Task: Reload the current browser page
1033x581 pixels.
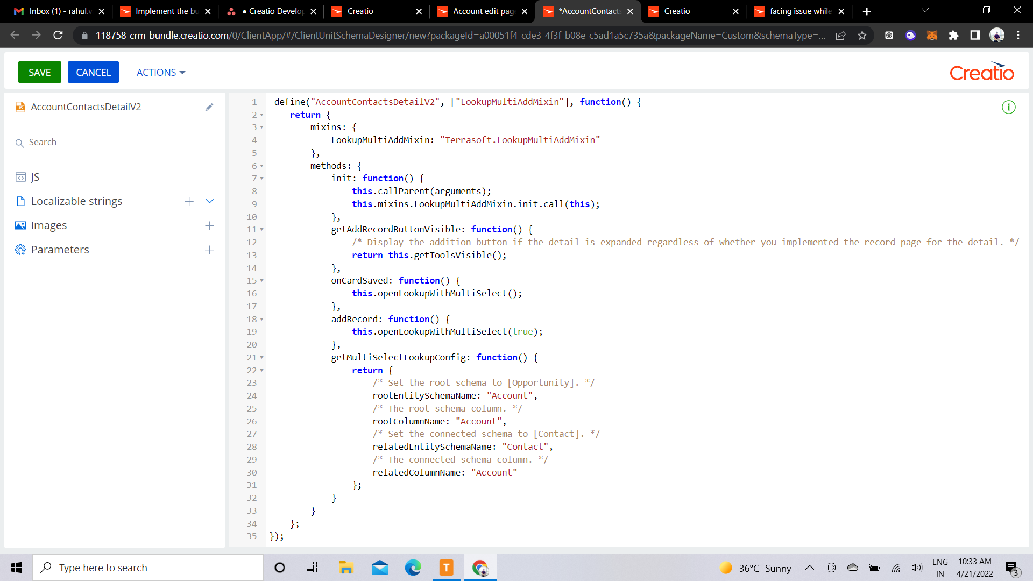Action: (58, 36)
